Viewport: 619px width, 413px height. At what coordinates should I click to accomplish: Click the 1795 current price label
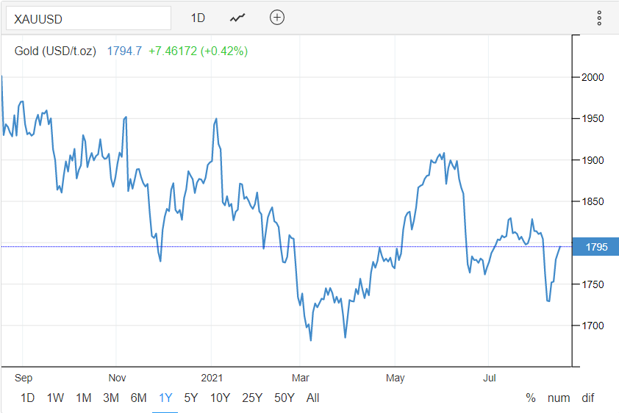click(596, 247)
